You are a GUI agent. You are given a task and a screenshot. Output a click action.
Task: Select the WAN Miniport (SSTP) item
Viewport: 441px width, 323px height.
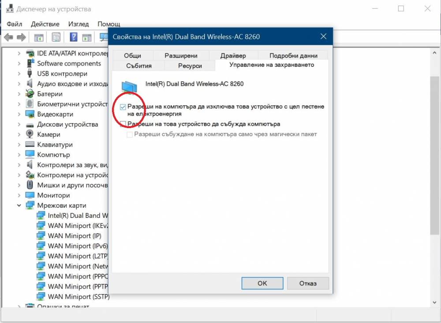click(x=73, y=296)
